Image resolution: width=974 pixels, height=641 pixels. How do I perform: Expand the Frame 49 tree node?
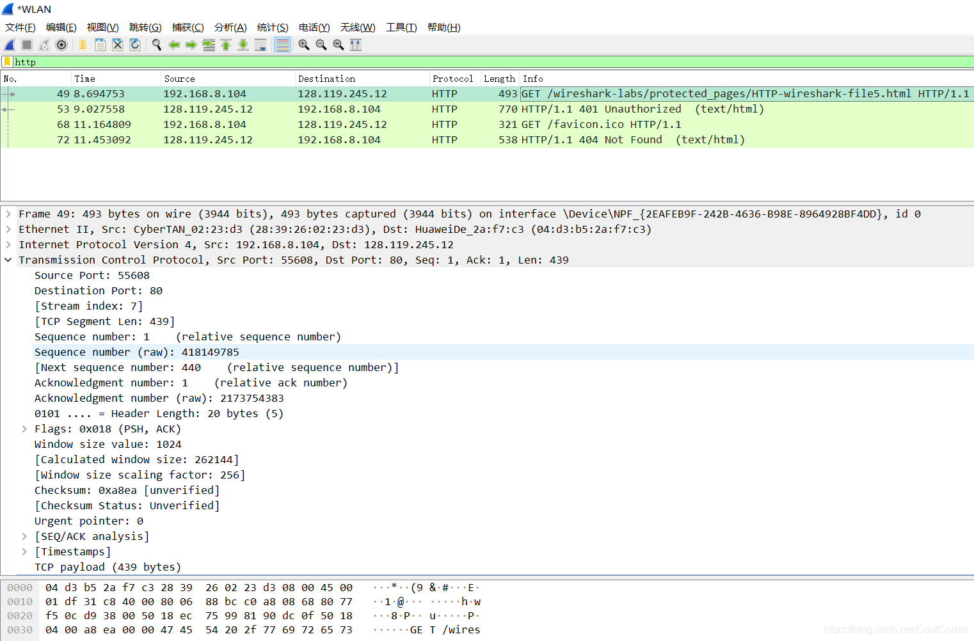point(8,214)
